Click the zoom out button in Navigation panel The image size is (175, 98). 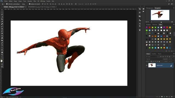(x=151, y=22)
